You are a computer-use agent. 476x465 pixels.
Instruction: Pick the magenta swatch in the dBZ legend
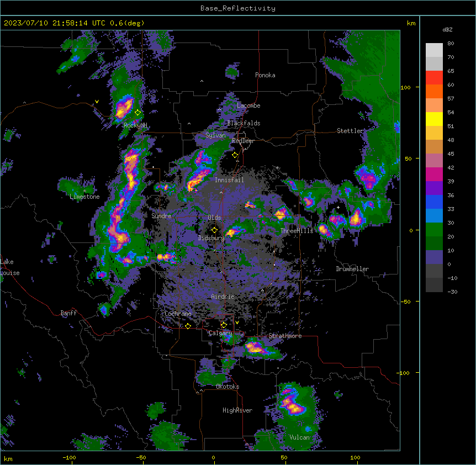click(434, 174)
